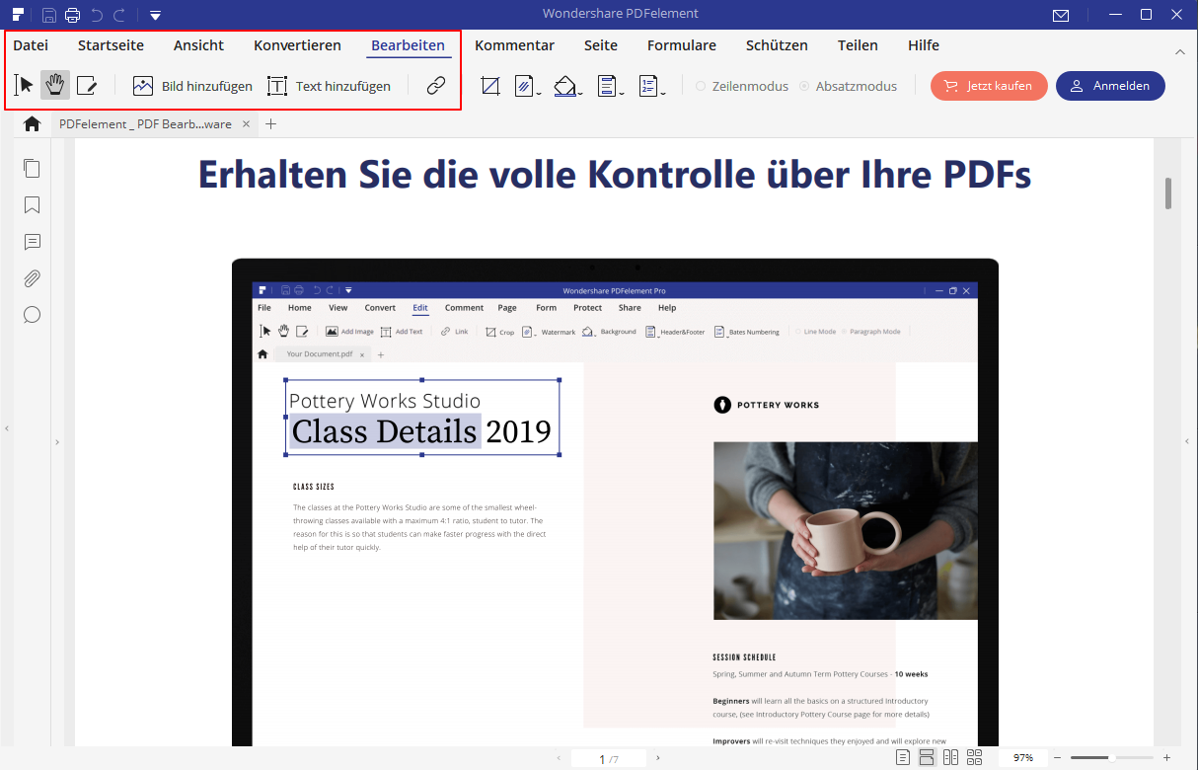Collapse the left side panel arrow
This screenshot has width=1198, height=770.
click(7, 428)
